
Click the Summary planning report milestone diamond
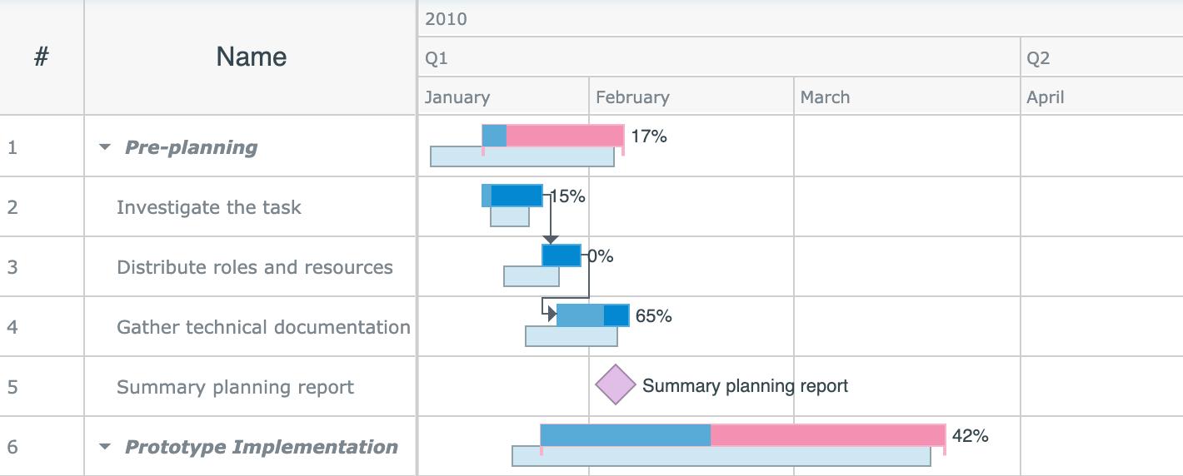[616, 384]
